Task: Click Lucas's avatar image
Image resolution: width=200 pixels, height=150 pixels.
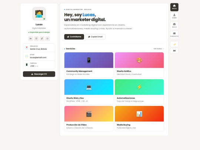Action: click(39, 14)
